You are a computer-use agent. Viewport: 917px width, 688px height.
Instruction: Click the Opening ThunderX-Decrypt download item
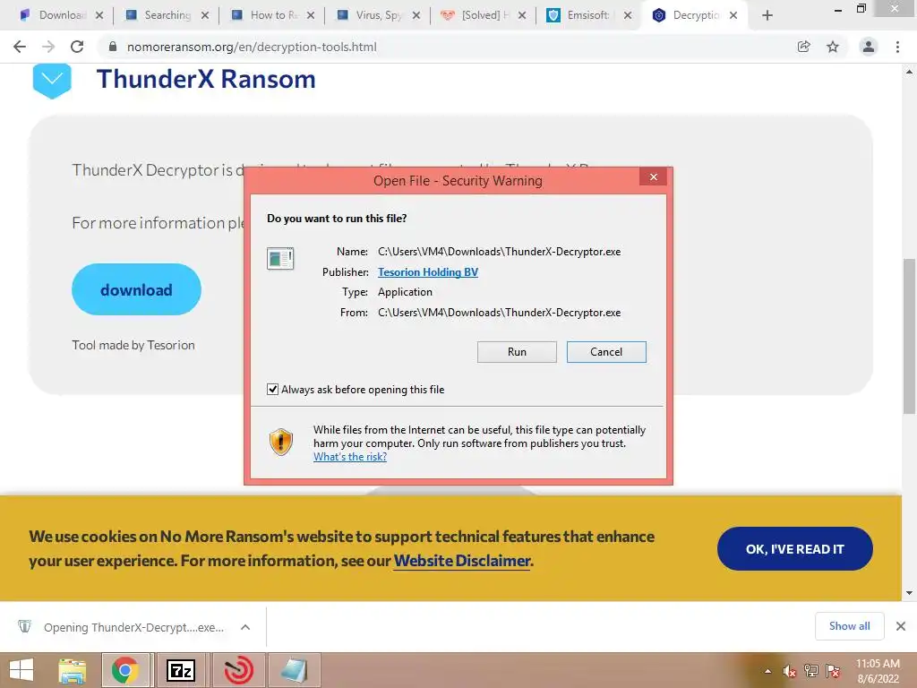coord(133,627)
